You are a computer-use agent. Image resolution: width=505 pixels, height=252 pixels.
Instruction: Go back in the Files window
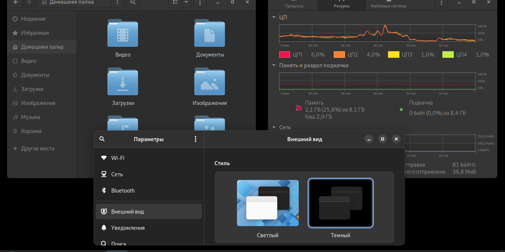point(16,2)
